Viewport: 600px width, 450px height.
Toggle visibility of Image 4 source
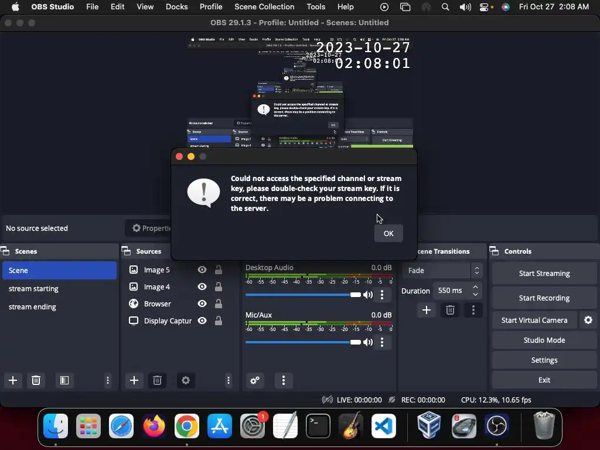pyautogui.click(x=202, y=287)
